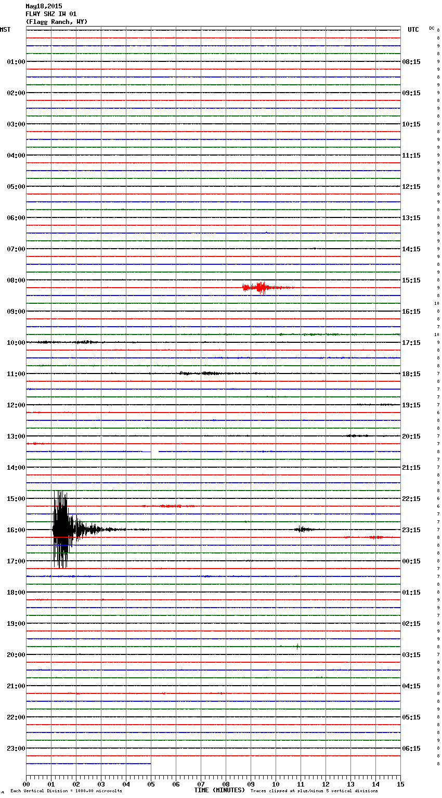Select the 04:00 MST hour label
The width and height of the screenshot is (442, 798).
(x=16, y=156)
